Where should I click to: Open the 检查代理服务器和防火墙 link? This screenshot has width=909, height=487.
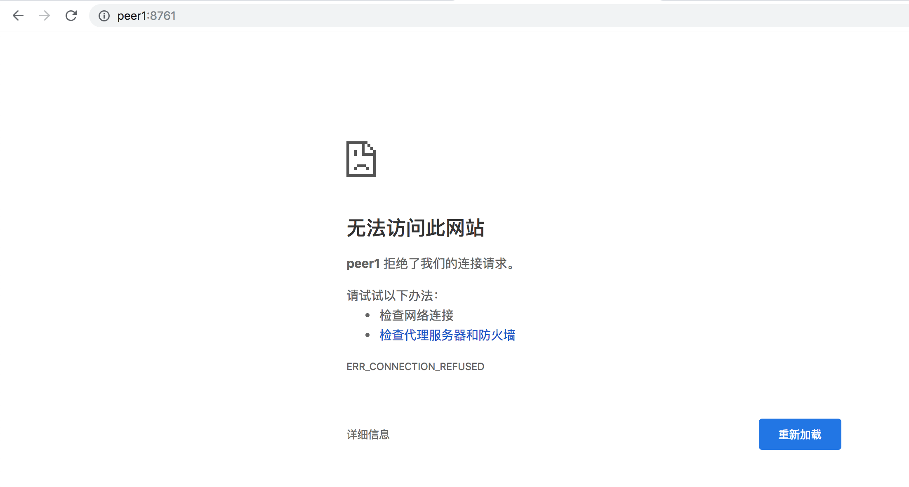447,335
